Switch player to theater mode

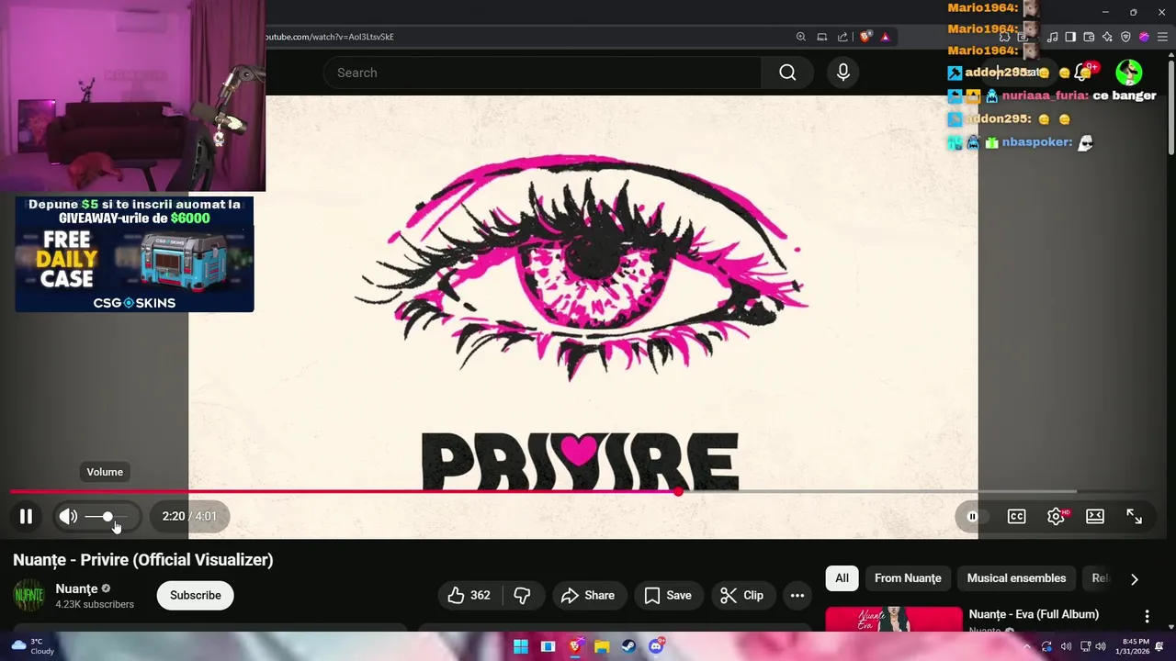click(x=1095, y=516)
